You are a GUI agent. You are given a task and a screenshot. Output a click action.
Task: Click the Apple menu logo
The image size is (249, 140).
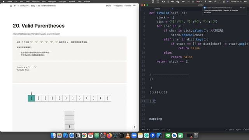4,2
